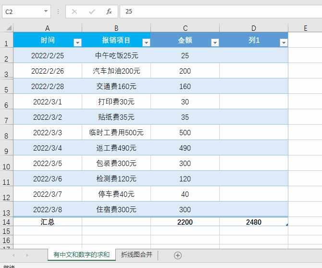Click cell 包装费300元

116,164
